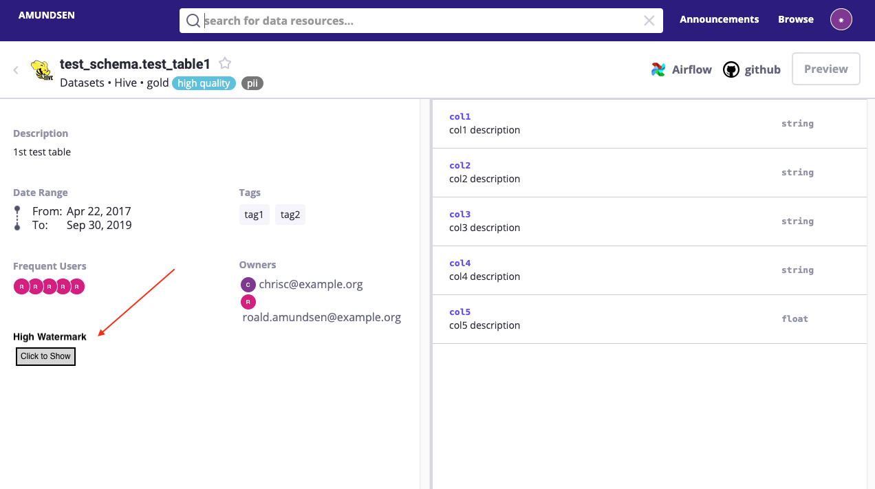Screen dimensions: 875x489
Task: Open Announcements in the navbar
Action: pyautogui.click(x=720, y=19)
